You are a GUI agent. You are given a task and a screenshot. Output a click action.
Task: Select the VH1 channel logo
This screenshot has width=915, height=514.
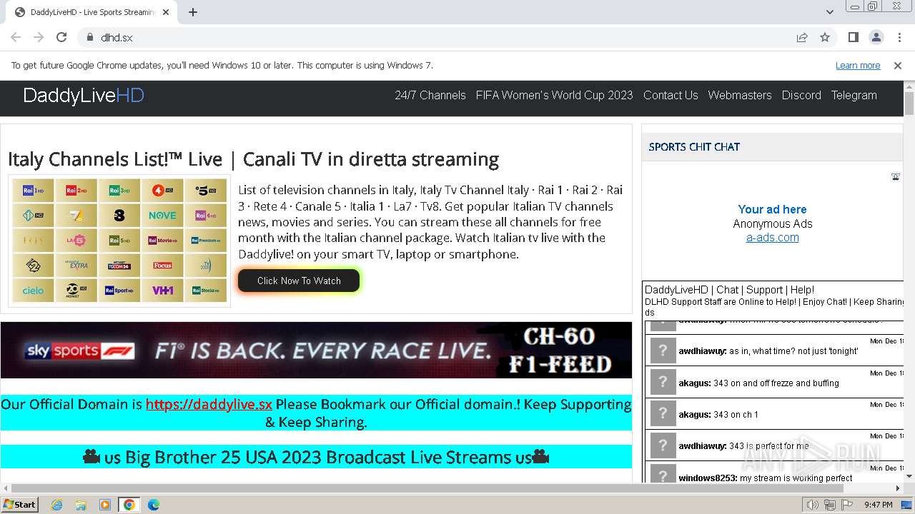tap(162, 291)
